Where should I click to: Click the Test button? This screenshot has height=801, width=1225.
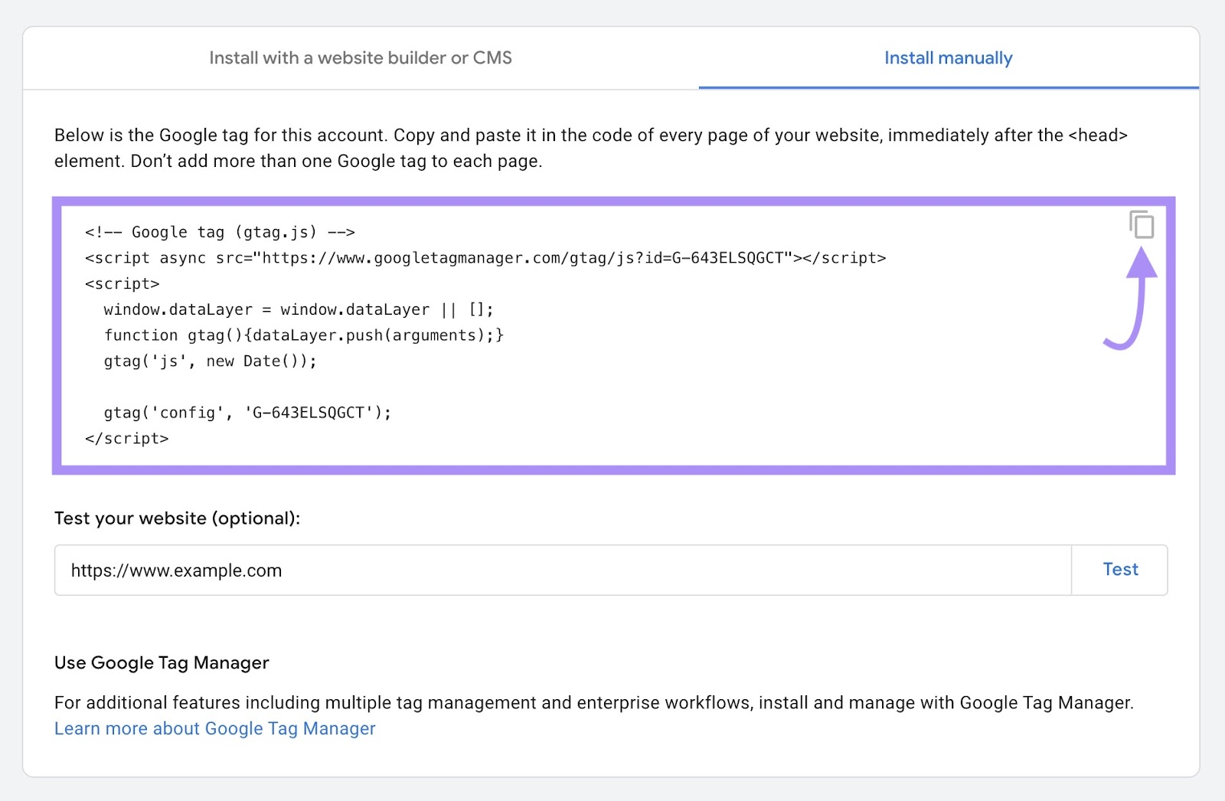[x=1119, y=570]
